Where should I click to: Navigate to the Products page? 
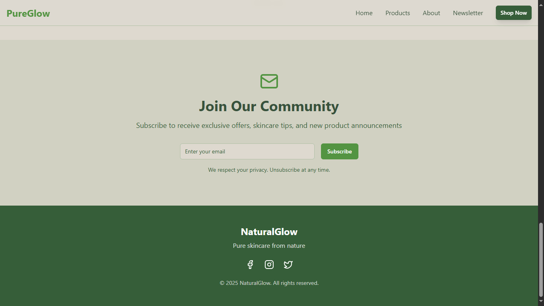click(x=397, y=13)
